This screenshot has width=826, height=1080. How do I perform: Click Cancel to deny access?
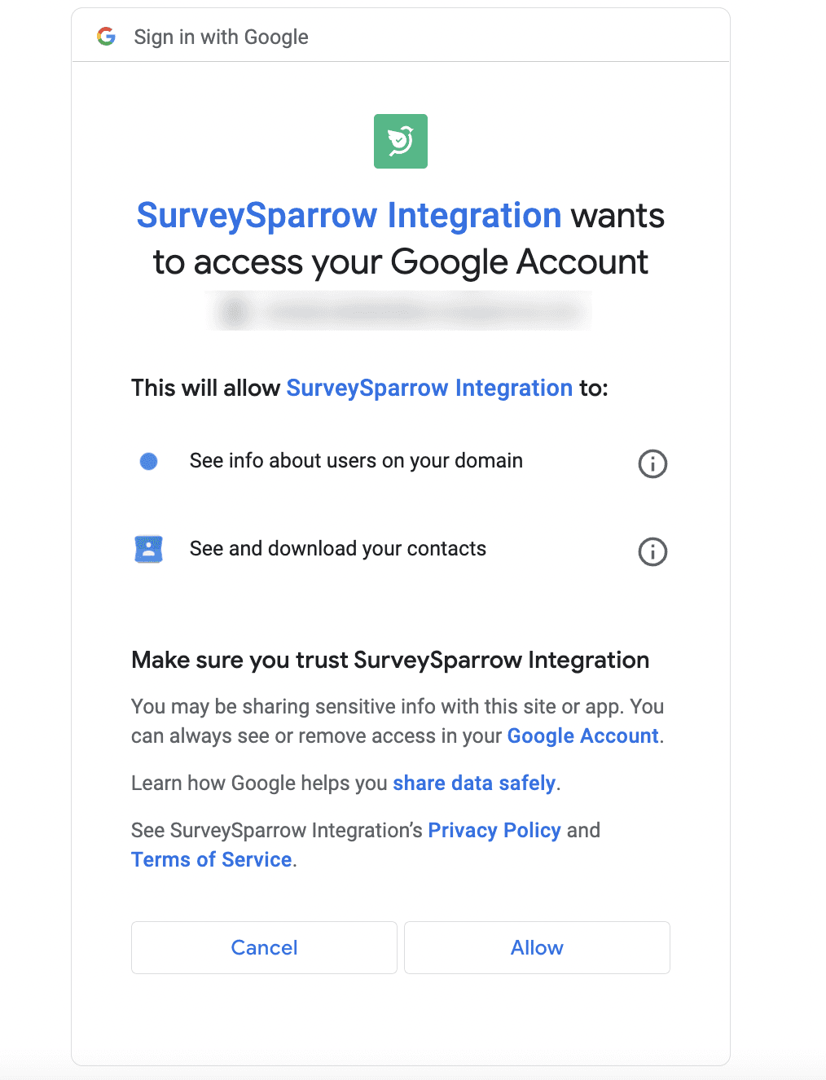(264, 947)
